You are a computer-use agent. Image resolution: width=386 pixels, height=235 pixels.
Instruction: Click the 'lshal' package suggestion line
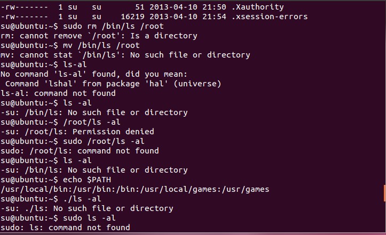[x=113, y=84]
